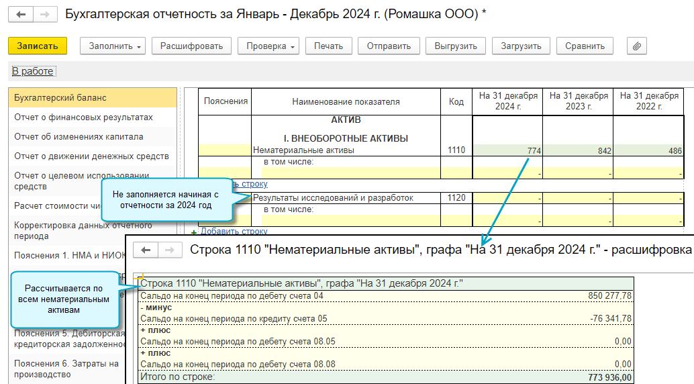Select the 774 value cell in row 1110
The image size is (694, 384).
pyautogui.click(x=507, y=151)
